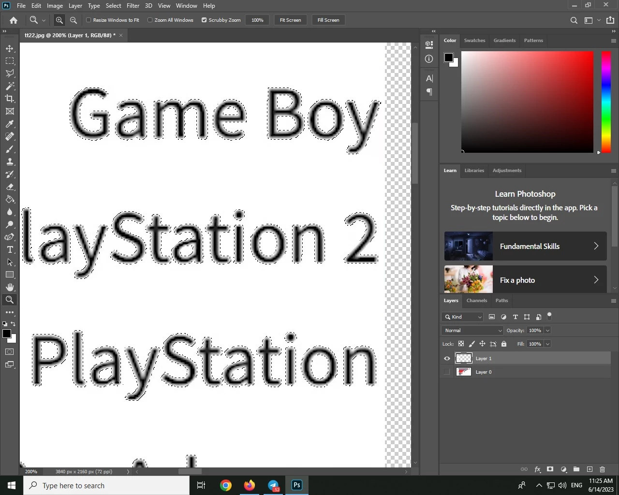Click the Fill Screen button
This screenshot has width=619, height=495.
pos(328,20)
